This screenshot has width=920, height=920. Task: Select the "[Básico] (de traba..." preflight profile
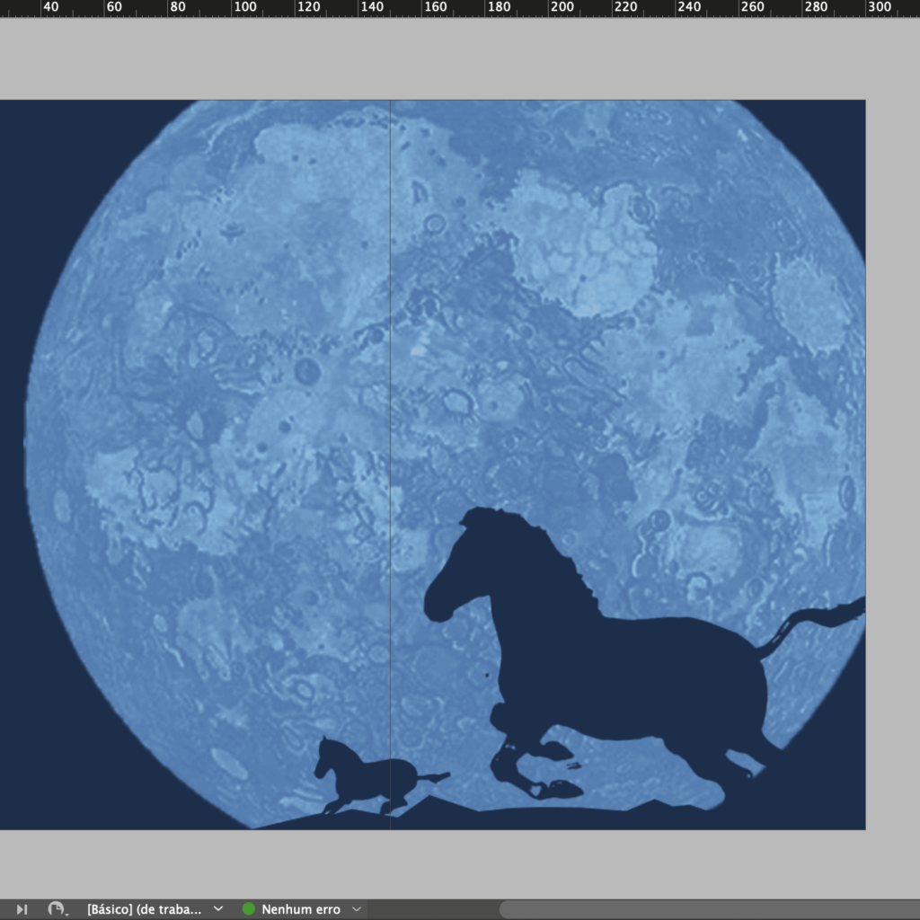click(144, 909)
